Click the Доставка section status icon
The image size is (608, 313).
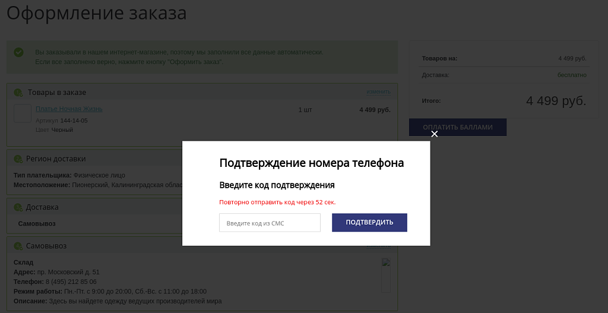click(x=18, y=208)
